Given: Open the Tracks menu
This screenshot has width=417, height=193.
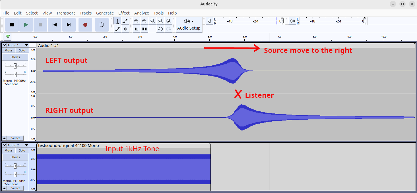Looking at the screenshot, I should [86, 13].
